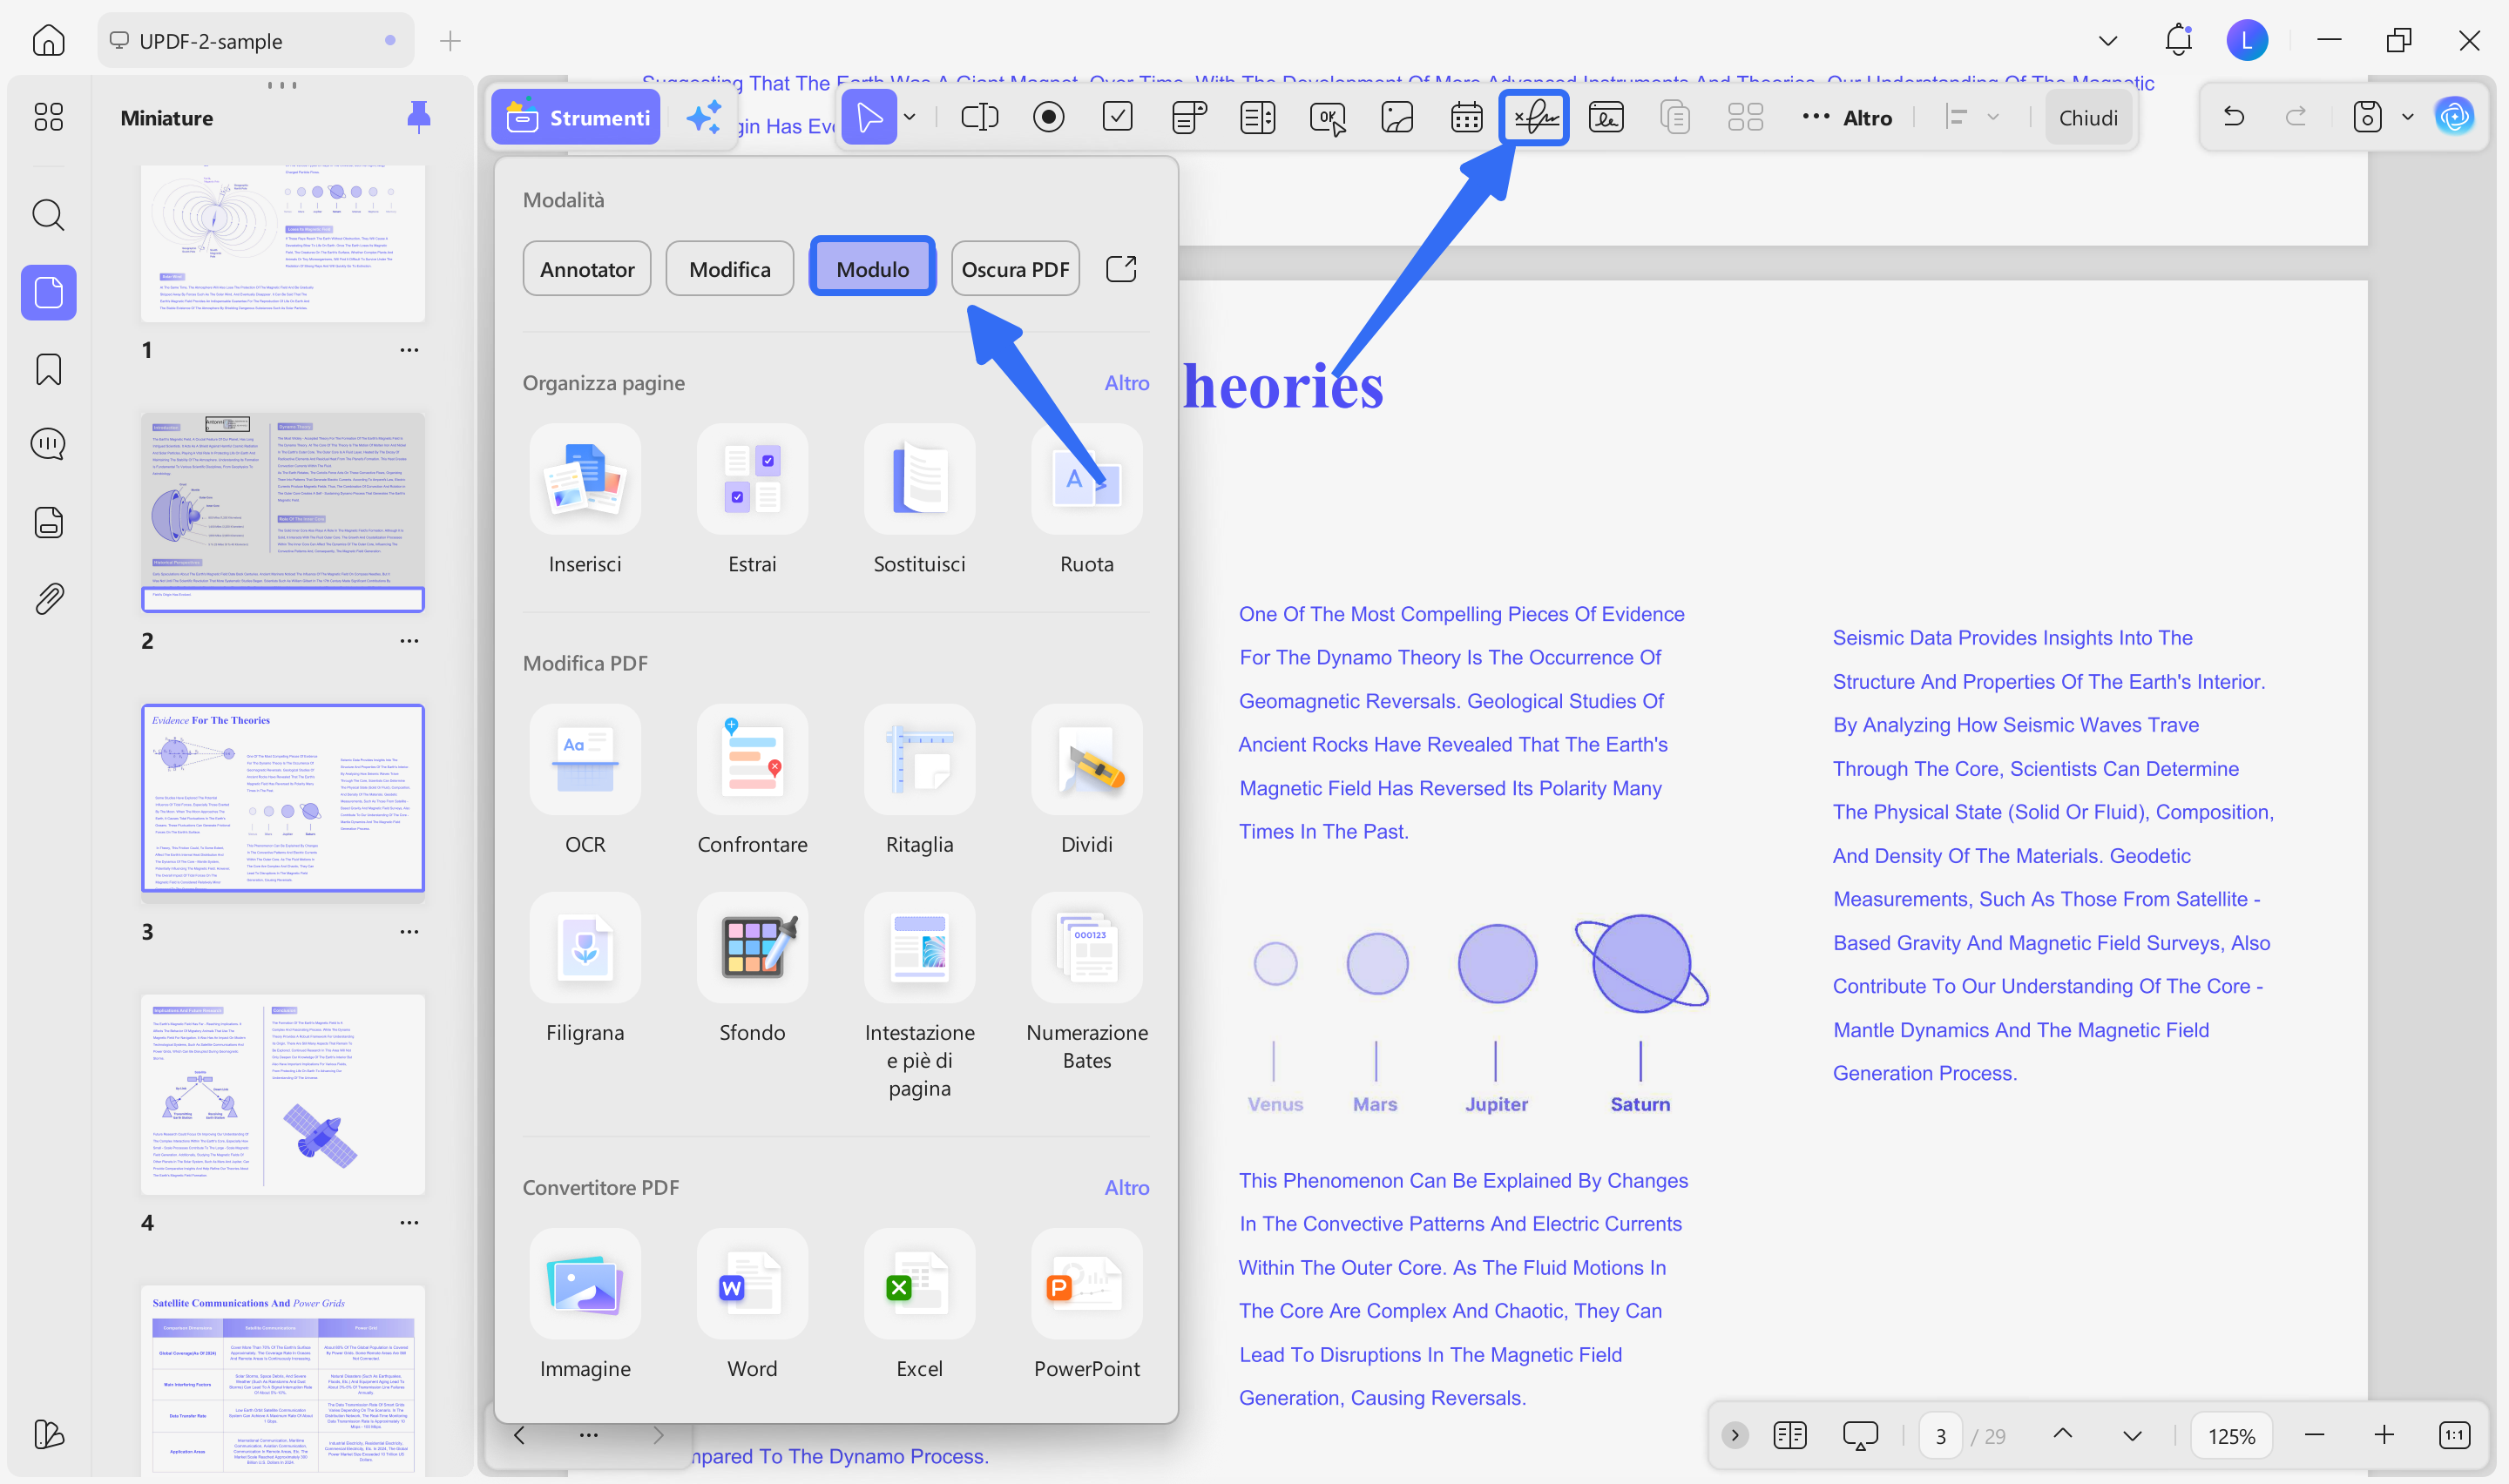Switch to Oscura PDF mode
Screen dimensions: 2509x1484
point(1015,269)
